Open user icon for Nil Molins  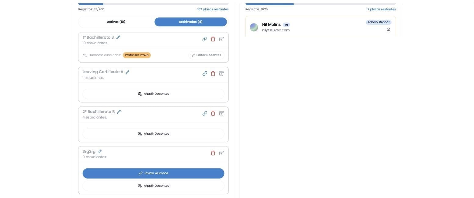click(x=388, y=30)
